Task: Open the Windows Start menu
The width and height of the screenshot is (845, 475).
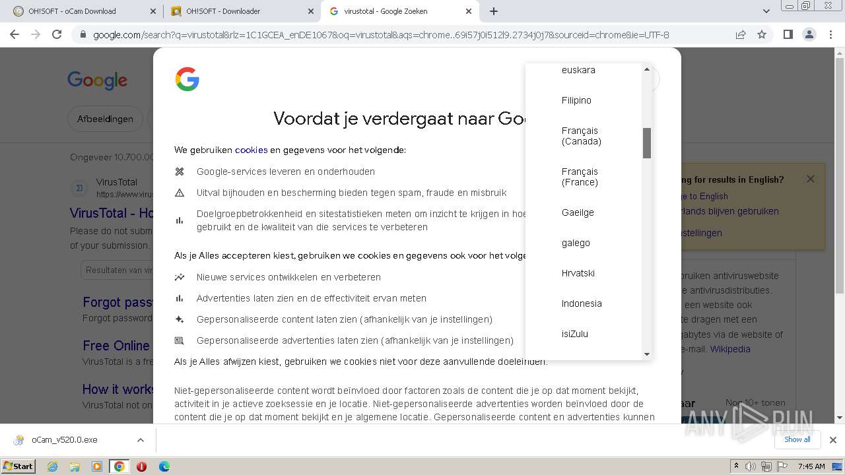Action: pos(18,466)
